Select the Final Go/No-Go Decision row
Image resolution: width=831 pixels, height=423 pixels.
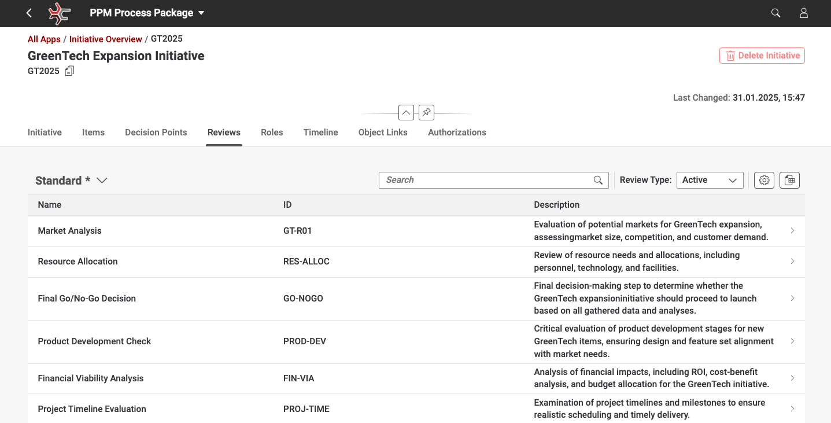click(x=87, y=299)
